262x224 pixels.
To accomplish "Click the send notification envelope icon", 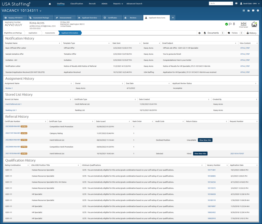I will (x=254, y=24).
